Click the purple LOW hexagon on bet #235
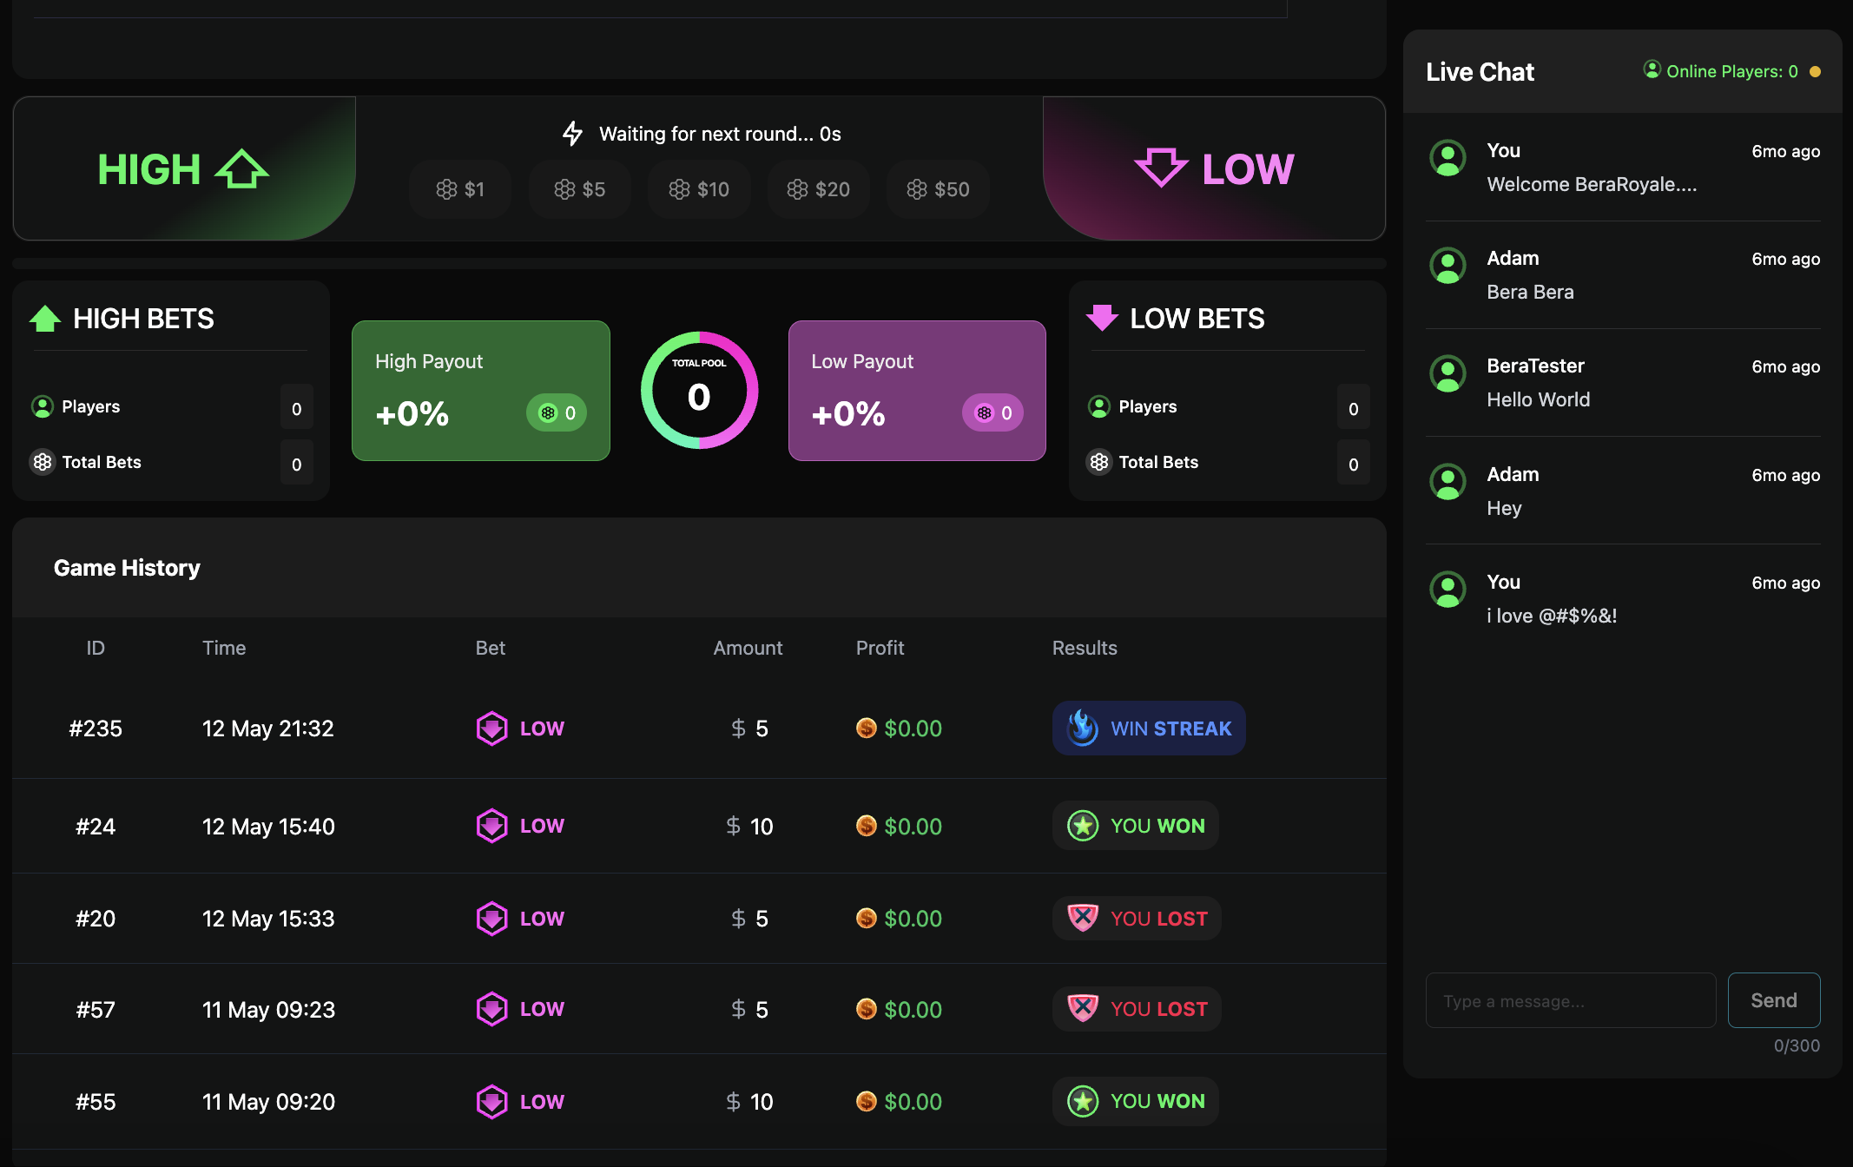This screenshot has width=1853, height=1167. coord(492,729)
